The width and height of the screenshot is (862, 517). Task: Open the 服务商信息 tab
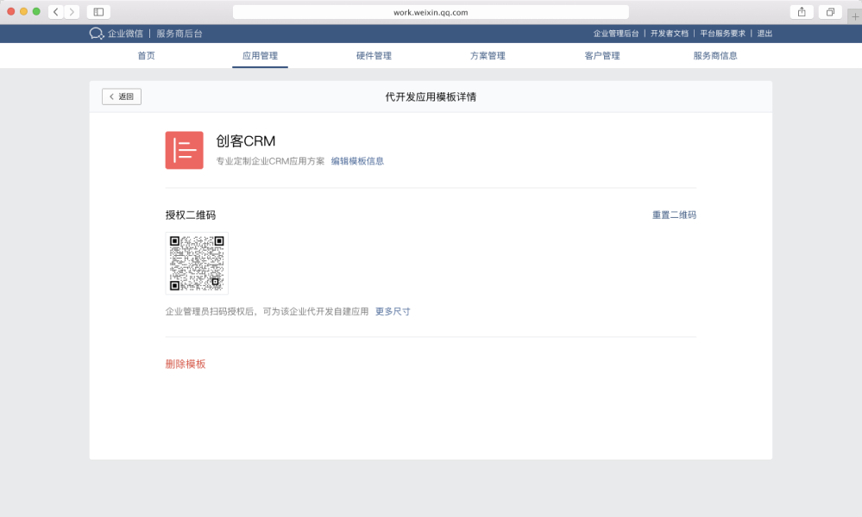715,55
